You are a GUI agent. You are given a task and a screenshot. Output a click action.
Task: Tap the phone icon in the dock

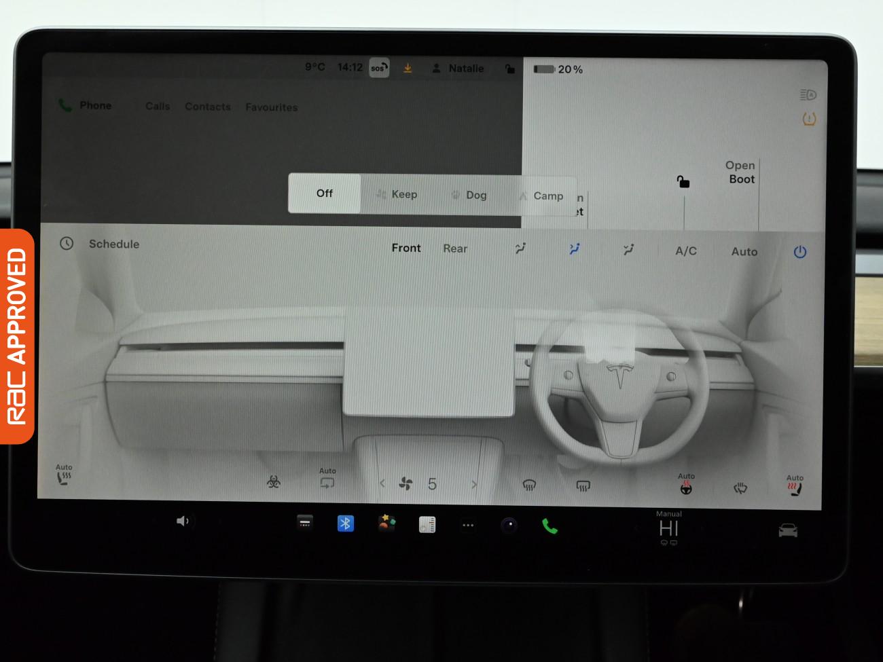(549, 523)
